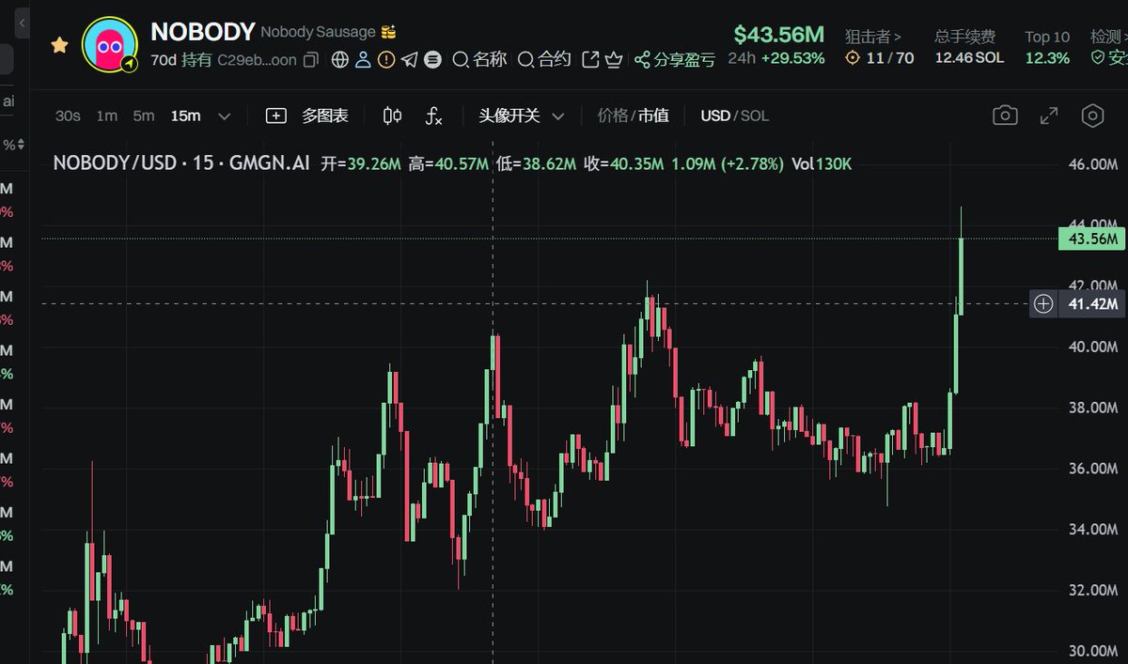This screenshot has height=664, width=1128.
Task: Copy the C29eb...oon contract address
Action: [x=311, y=60]
